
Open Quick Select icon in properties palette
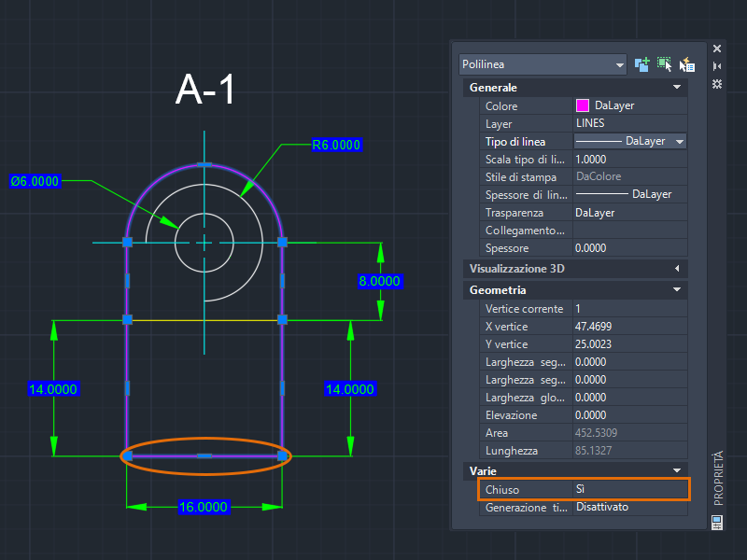(x=687, y=64)
